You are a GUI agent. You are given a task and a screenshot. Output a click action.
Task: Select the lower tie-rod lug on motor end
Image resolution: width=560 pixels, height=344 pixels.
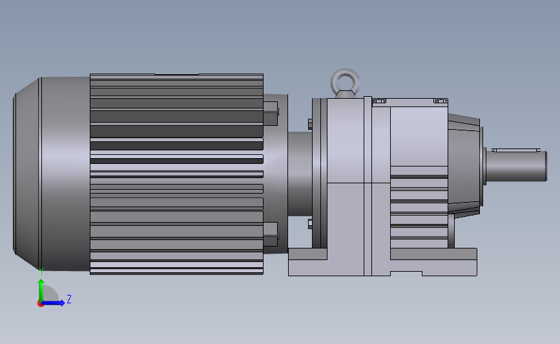(271, 234)
